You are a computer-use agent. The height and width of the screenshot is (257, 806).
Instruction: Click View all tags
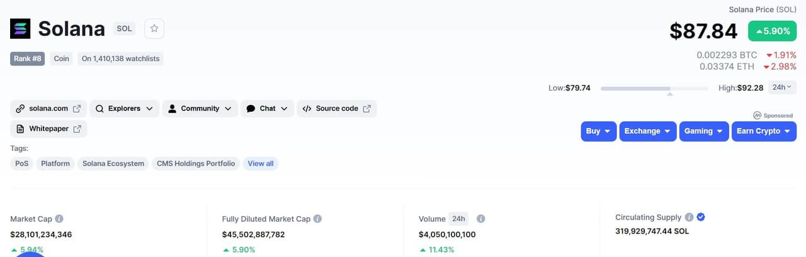coord(261,163)
